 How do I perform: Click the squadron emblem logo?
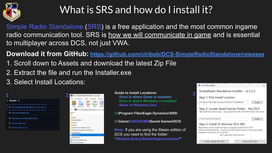click(x=12, y=12)
